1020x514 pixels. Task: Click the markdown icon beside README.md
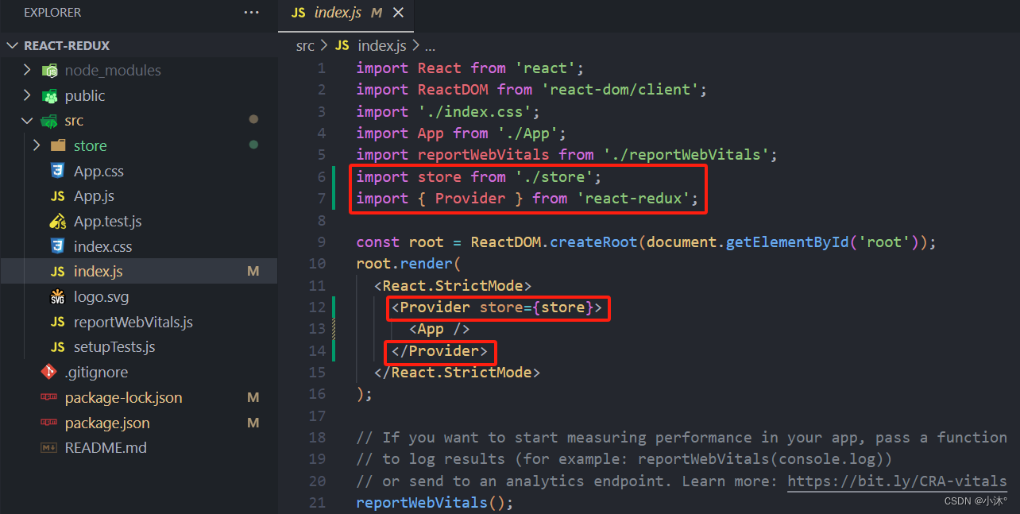(x=50, y=447)
